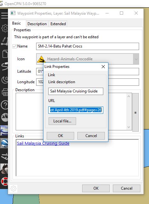Open the Route and Mark Manager pages icon
This screenshot has height=204, width=149.
[5, 54]
